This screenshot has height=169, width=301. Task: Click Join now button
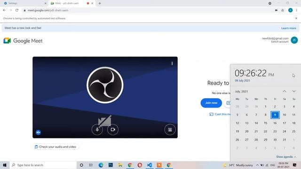[211, 103]
